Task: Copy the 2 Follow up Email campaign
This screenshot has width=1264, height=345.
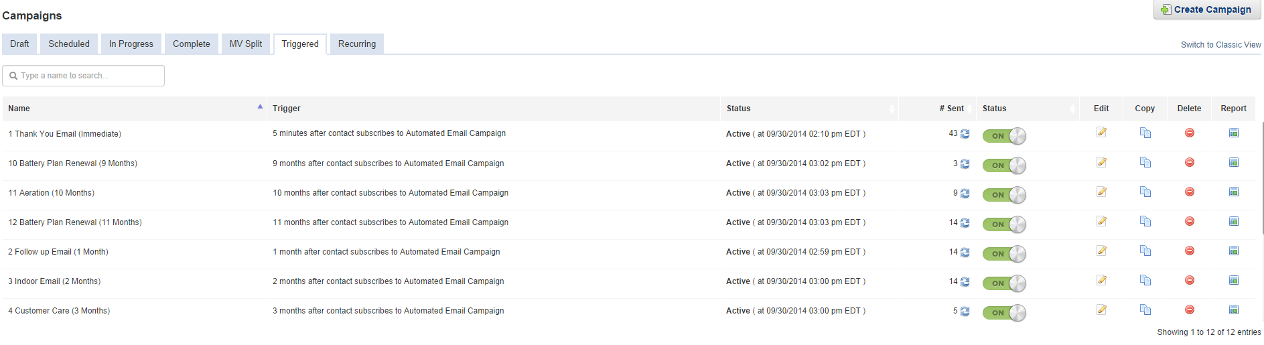Action: tap(1145, 251)
